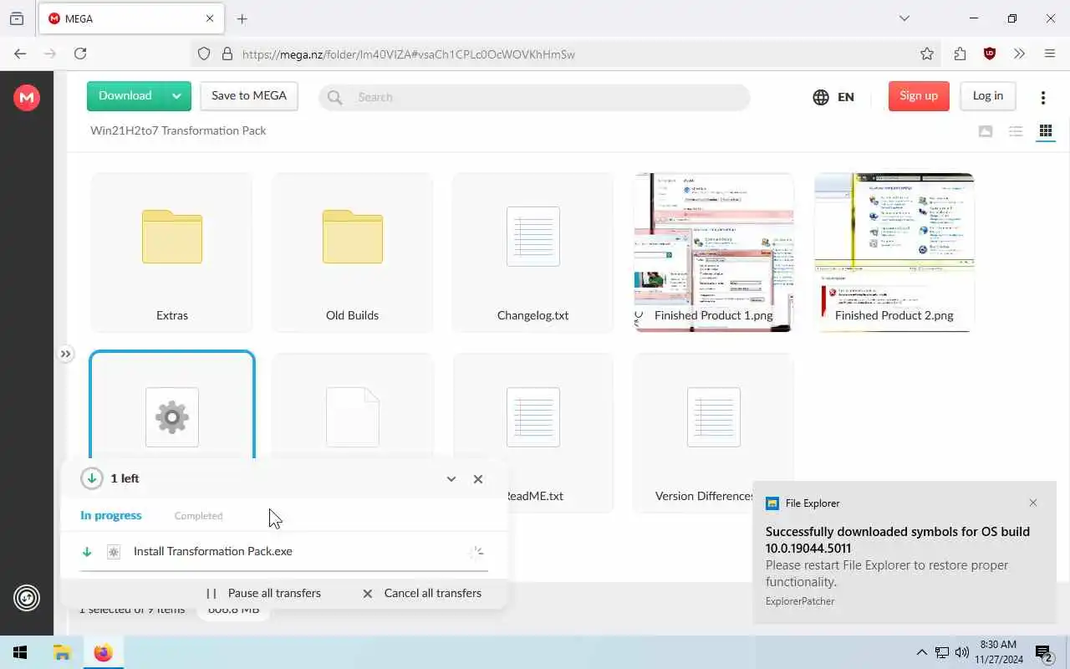Select the MEGA browser tab
Screen dimensions: 1070x669
click(x=130, y=18)
